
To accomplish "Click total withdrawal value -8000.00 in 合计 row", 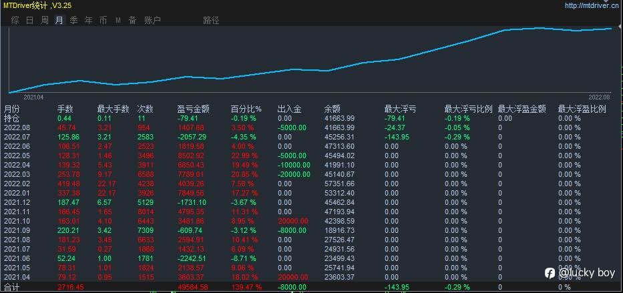I will pos(292,287).
